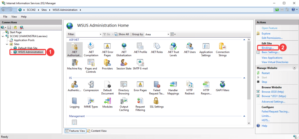Open the IIS Authentication feature

click(x=74, y=86)
